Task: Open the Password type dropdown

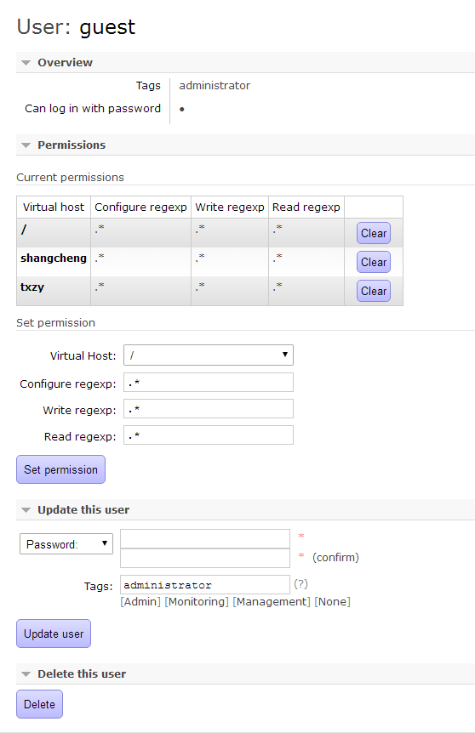Action: tap(66, 543)
